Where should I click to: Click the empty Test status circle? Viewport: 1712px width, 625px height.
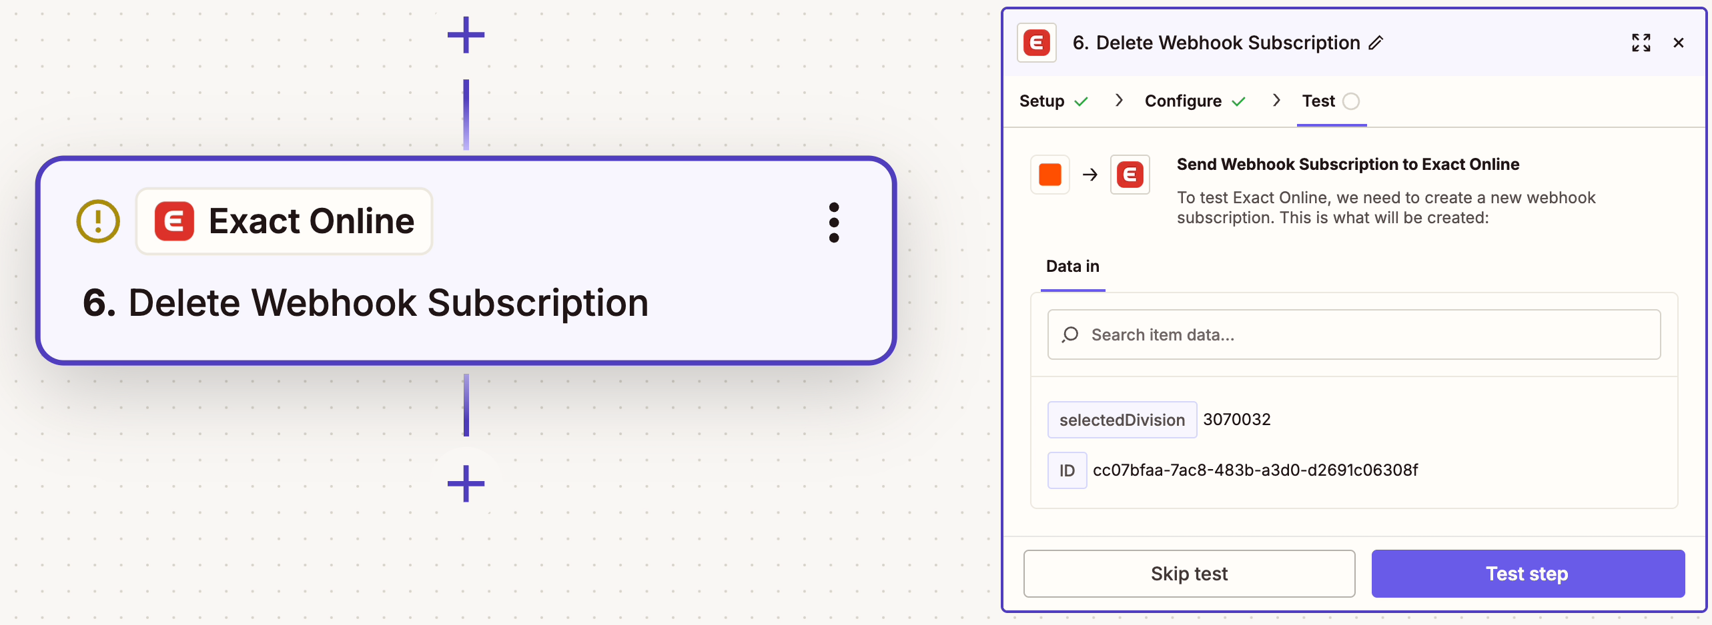click(x=1350, y=101)
